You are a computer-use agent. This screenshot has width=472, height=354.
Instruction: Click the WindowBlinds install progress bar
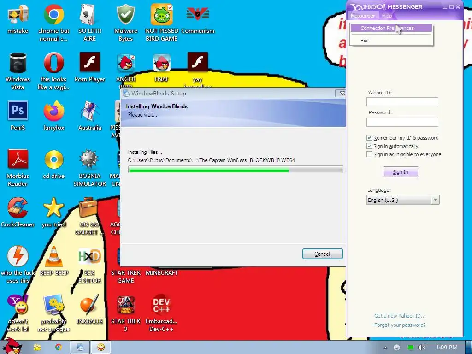[x=236, y=171]
